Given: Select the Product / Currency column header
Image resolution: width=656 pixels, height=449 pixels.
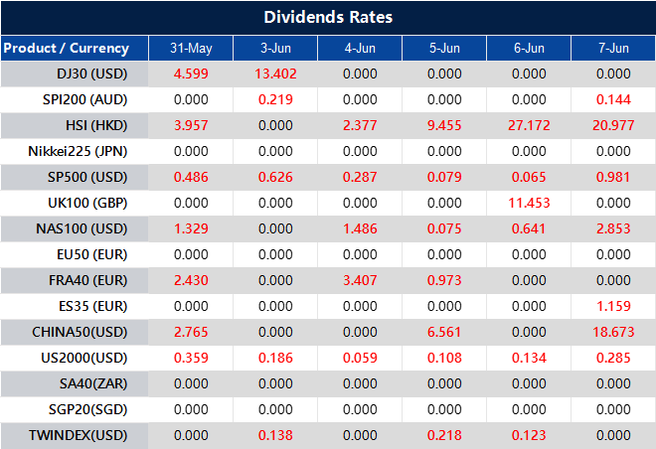Looking at the screenshot, I should click(67, 48).
